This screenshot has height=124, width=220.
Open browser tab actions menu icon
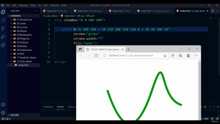click(80, 49)
